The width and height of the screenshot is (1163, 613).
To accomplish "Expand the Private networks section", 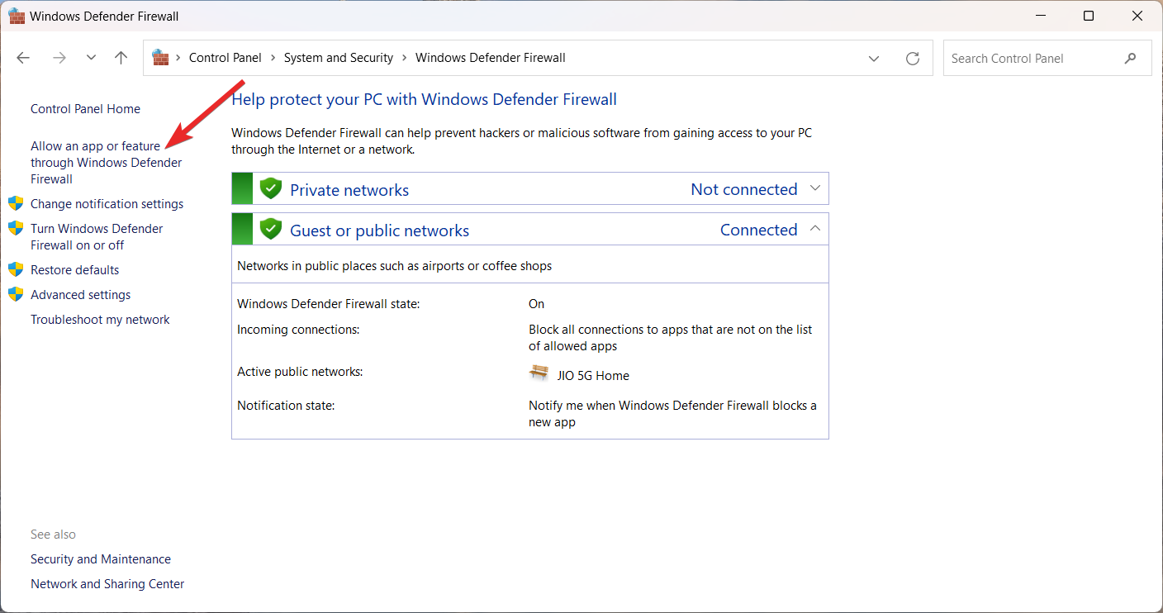I will coord(814,188).
